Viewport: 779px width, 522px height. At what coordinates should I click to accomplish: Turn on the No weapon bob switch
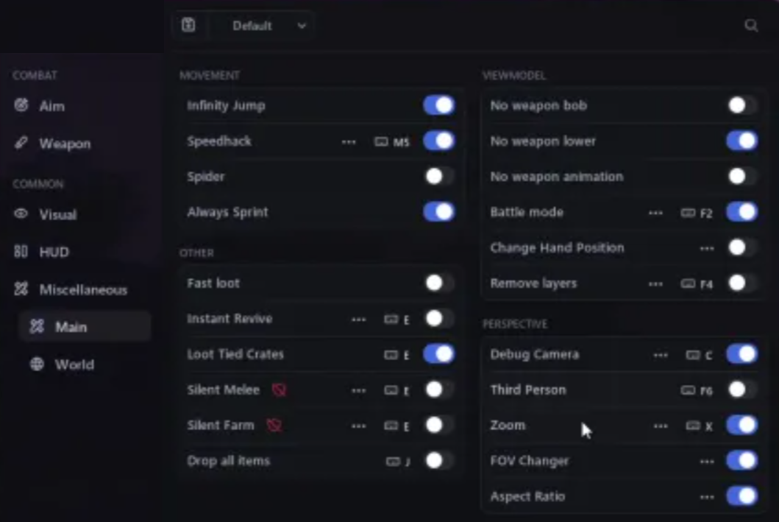click(741, 105)
